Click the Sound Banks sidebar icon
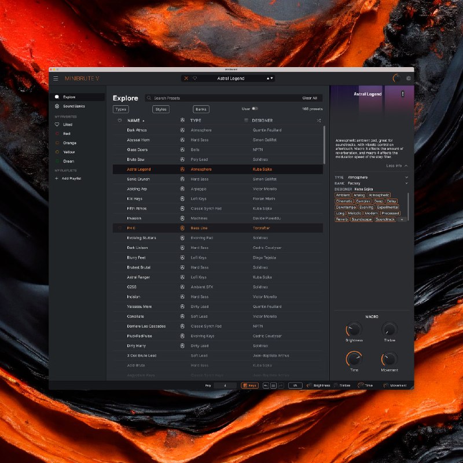 [x=57, y=106]
